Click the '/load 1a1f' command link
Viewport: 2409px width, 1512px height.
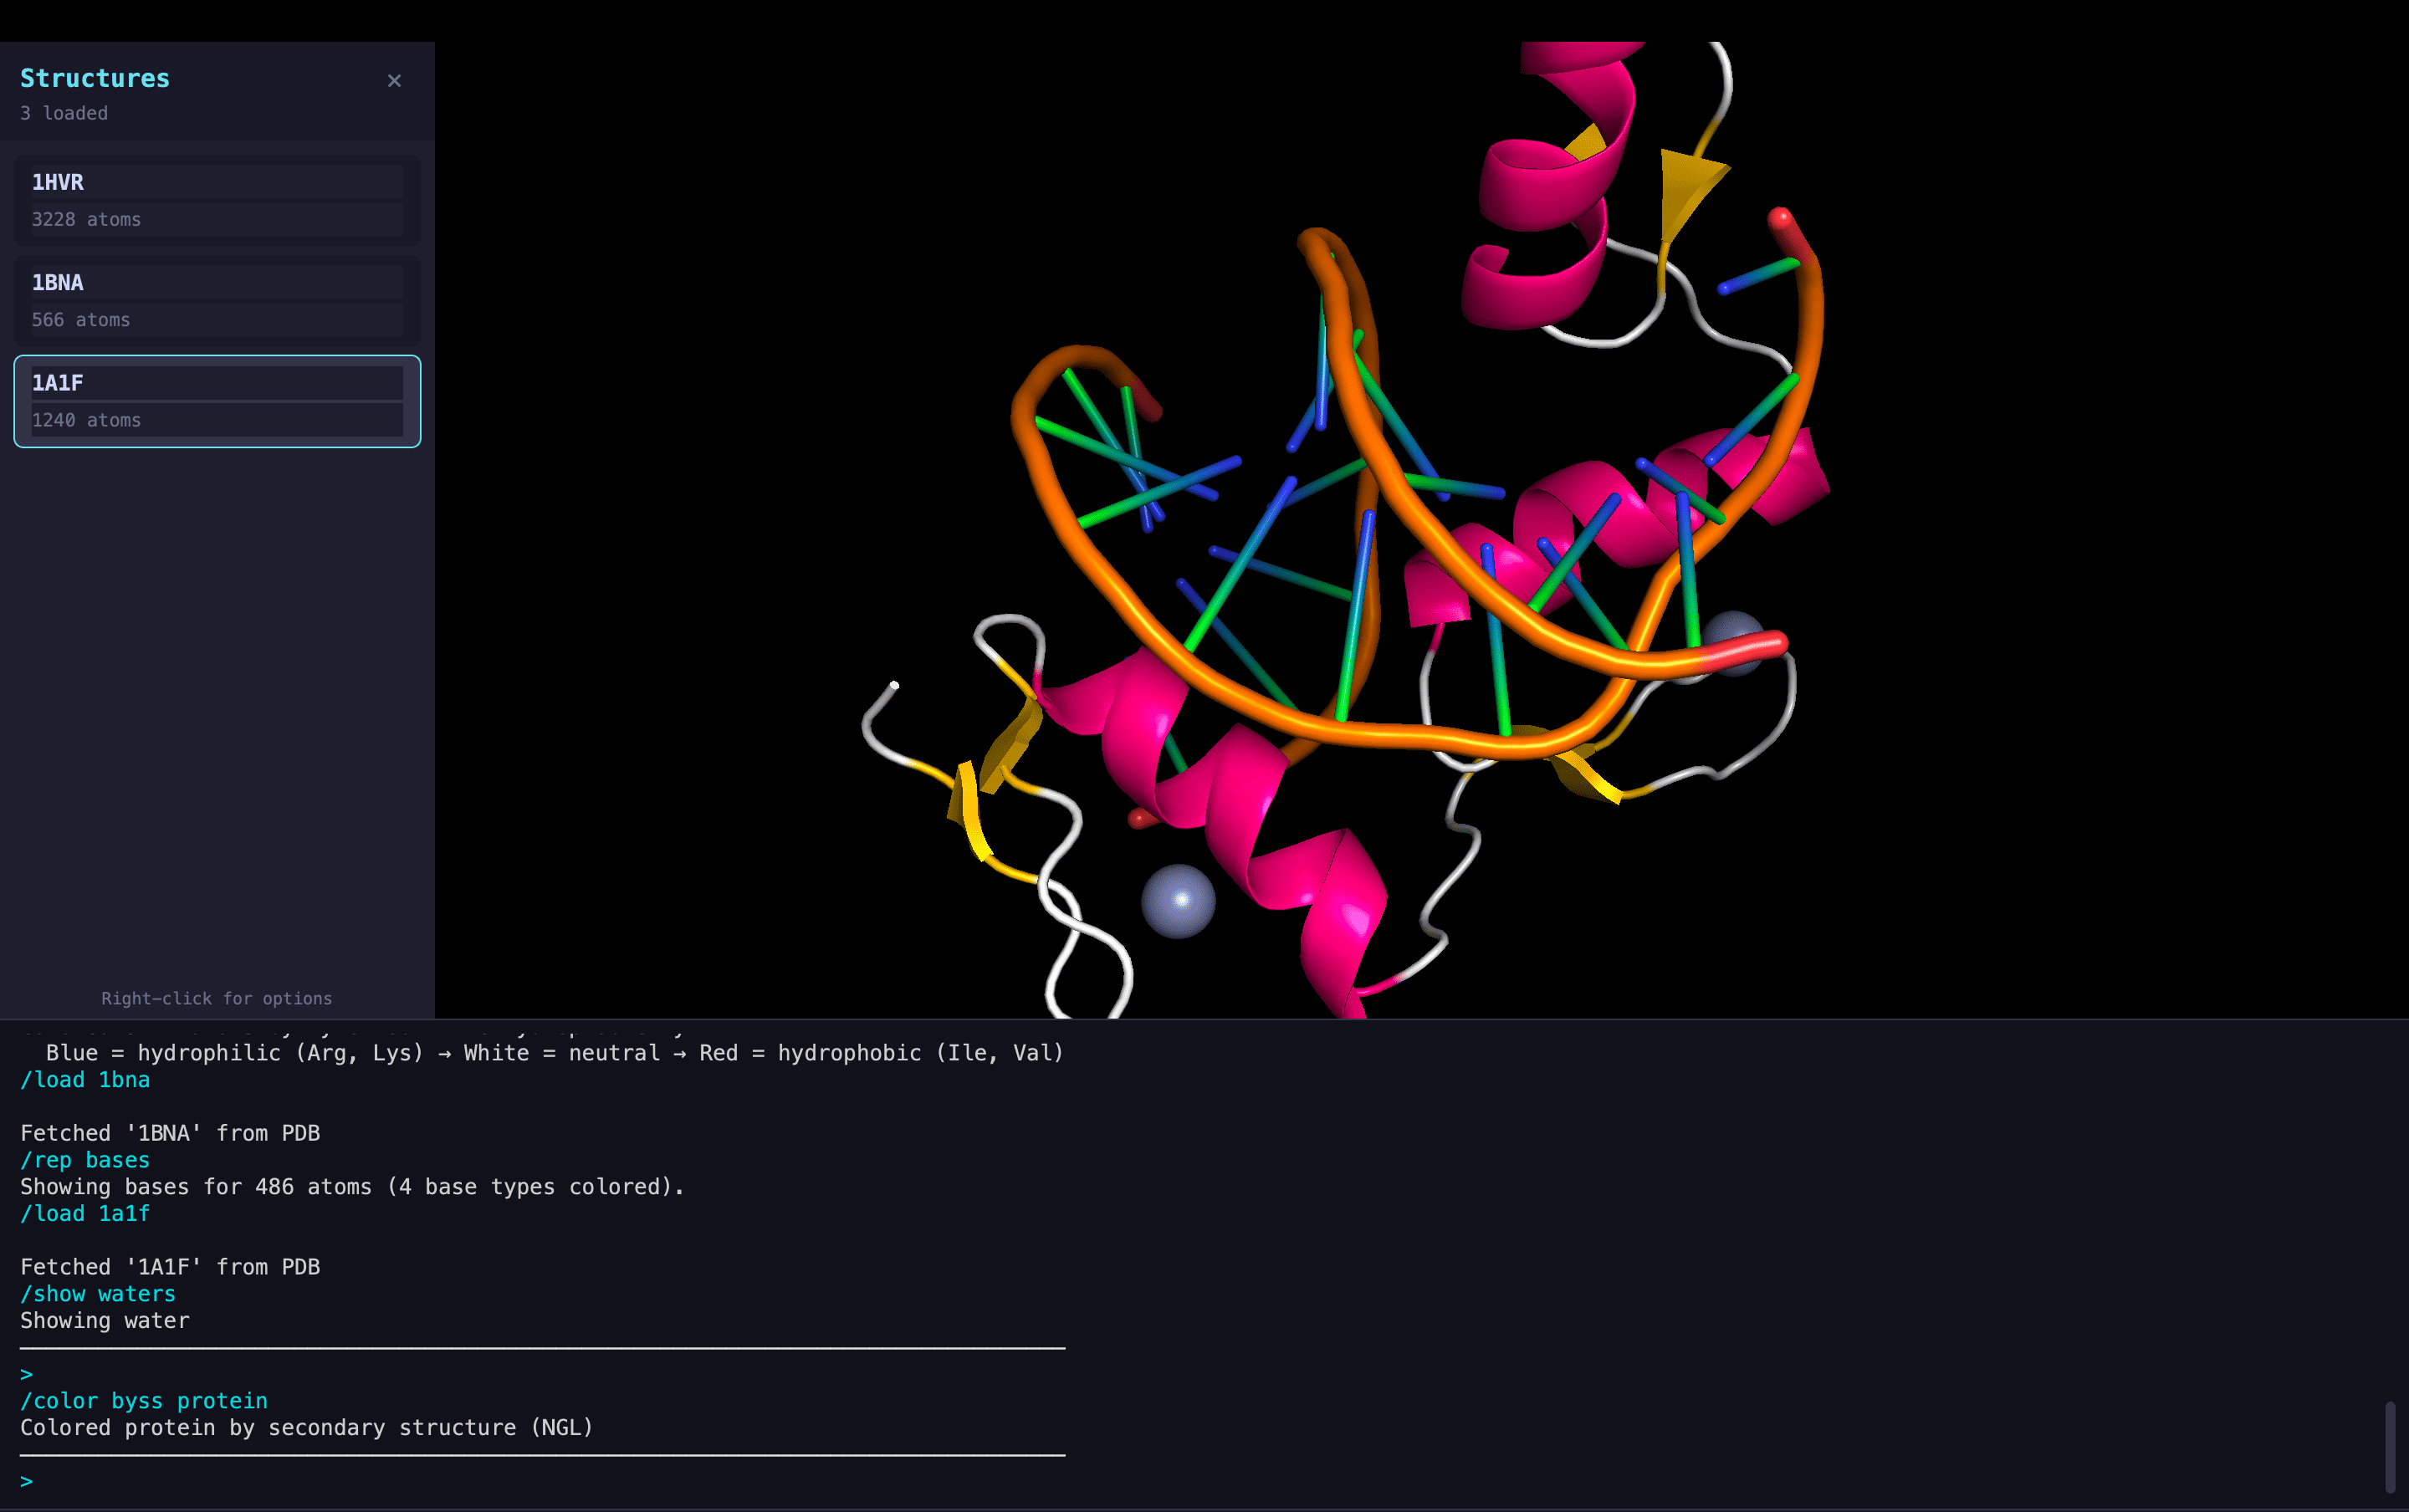85,1213
